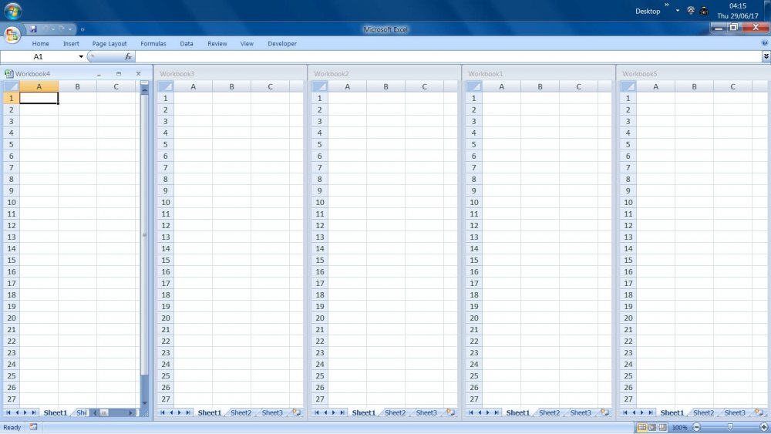Select Sheet2 tab in Workbook1
Image resolution: width=771 pixels, height=434 pixels.
(x=549, y=413)
